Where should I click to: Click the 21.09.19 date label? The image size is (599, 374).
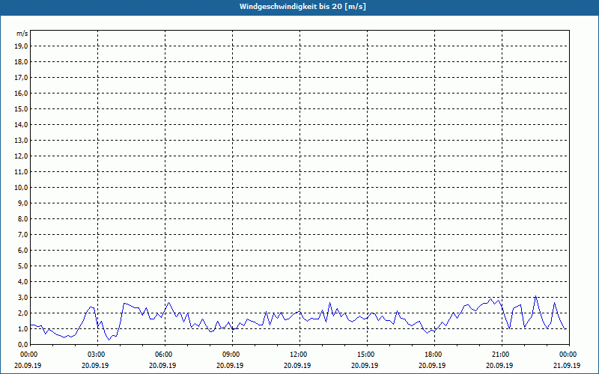(x=568, y=365)
